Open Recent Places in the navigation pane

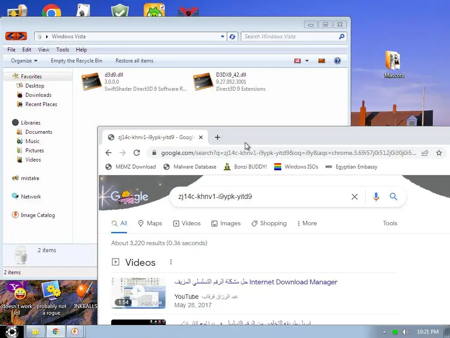click(x=41, y=104)
